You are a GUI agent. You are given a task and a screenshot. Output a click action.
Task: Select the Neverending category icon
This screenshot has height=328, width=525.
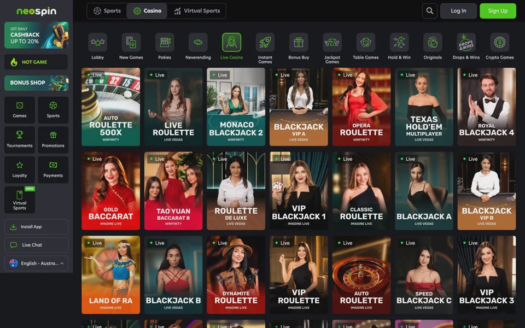point(198,42)
